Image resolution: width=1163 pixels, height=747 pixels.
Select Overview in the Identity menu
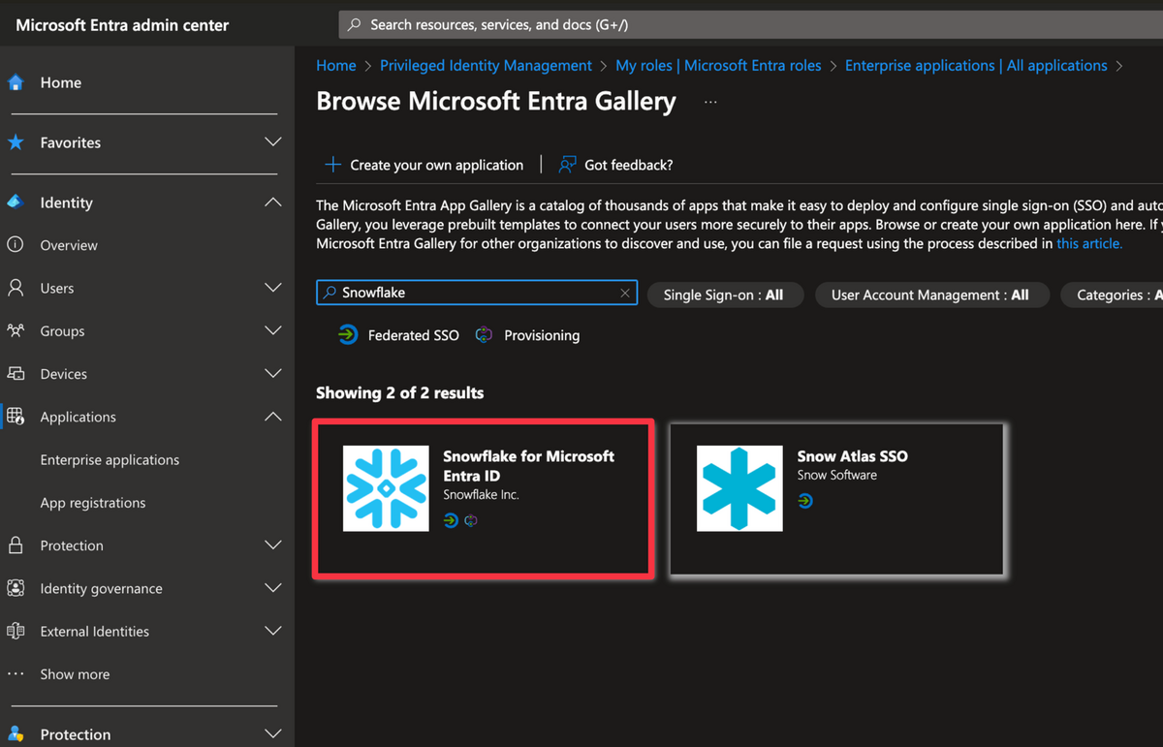69,245
